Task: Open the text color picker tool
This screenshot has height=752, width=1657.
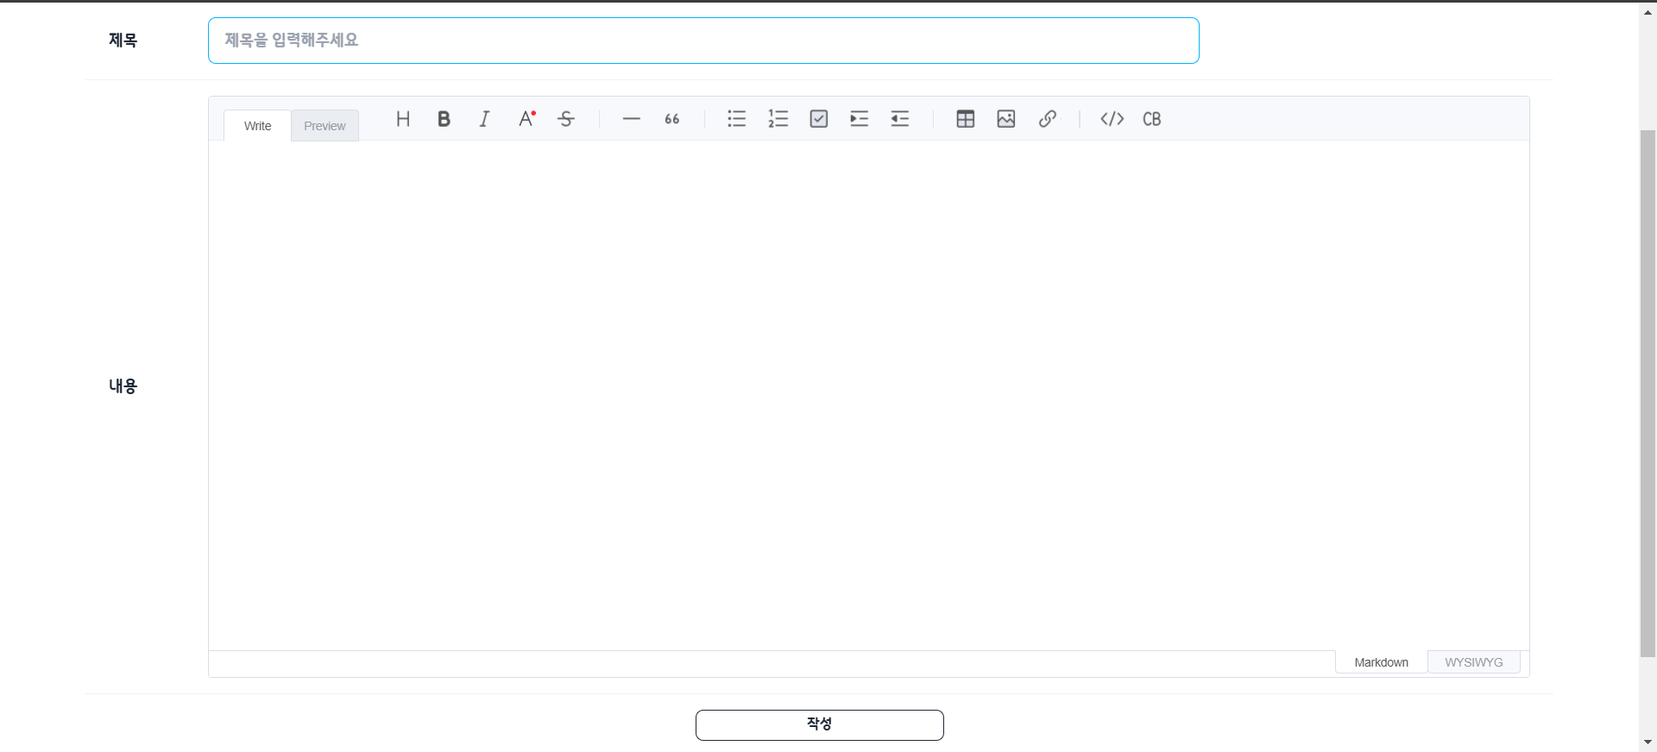Action: pyautogui.click(x=526, y=119)
